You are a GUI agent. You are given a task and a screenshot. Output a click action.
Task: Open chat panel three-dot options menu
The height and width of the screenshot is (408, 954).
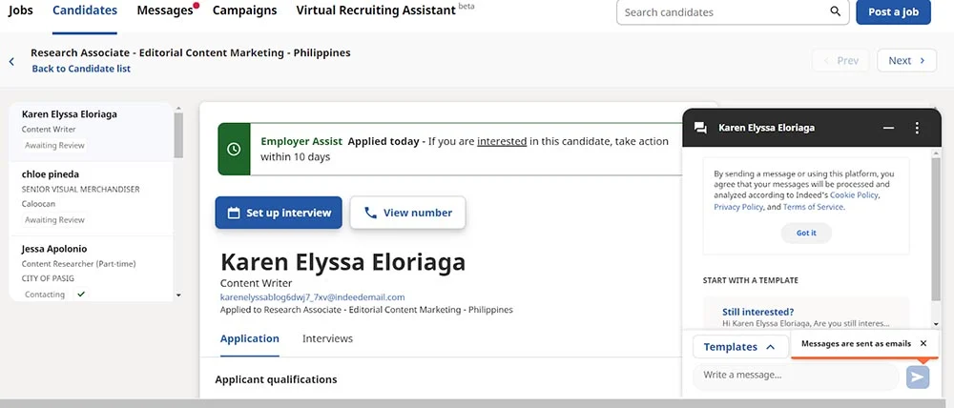pos(916,128)
